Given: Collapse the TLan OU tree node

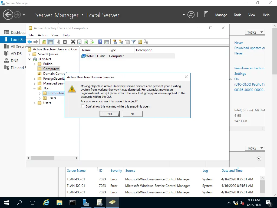Looking at the screenshot, I should click(x=35, y=88).
